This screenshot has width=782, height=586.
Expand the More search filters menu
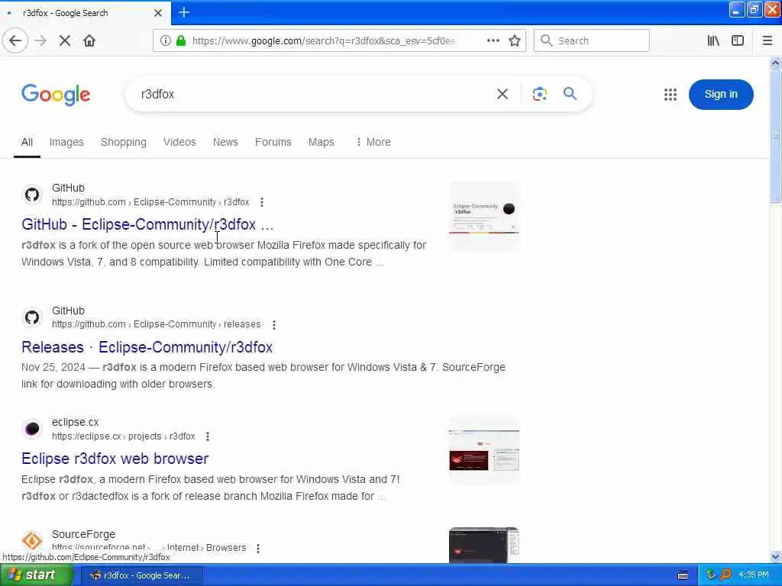[373, 142]
